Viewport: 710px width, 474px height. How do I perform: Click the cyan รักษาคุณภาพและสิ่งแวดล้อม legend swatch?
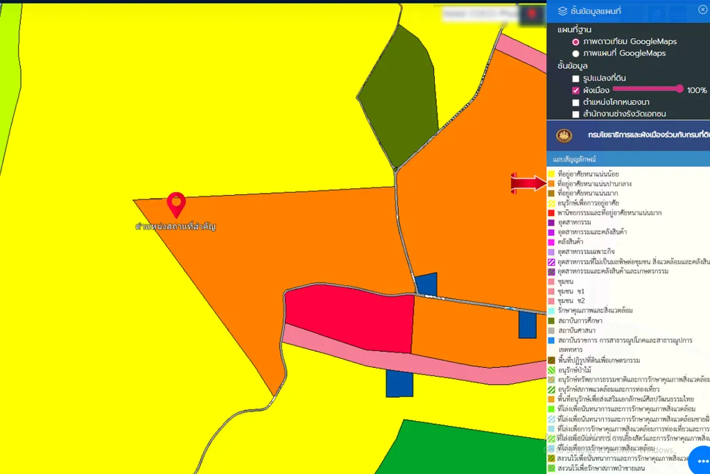point(551,310)
